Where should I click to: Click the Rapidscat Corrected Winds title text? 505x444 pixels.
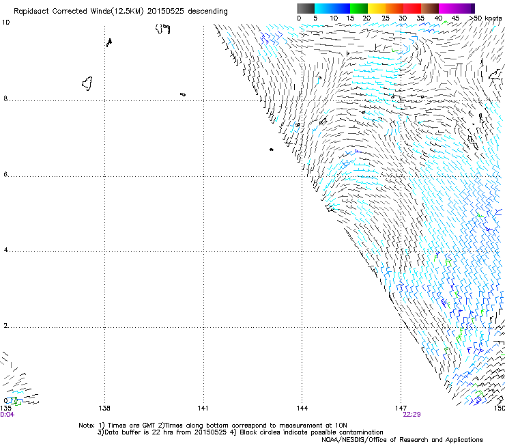(121, 12)
